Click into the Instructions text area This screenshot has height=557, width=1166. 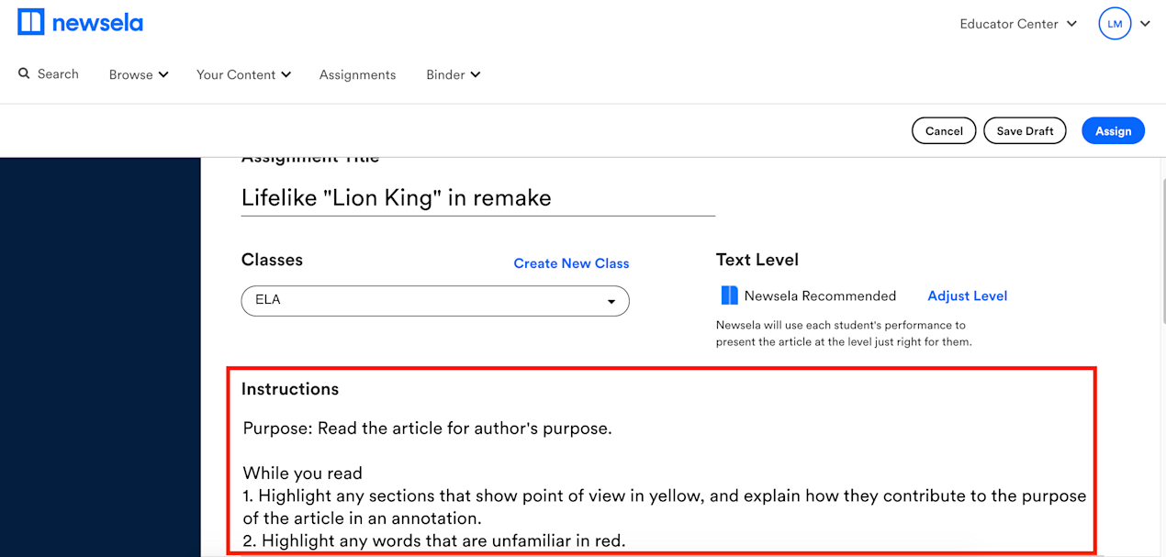[664, 484]
